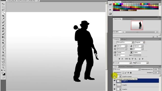The image size is (162, 91).
Task: Switch to the Абзац tab
Action: coord(123,39)
